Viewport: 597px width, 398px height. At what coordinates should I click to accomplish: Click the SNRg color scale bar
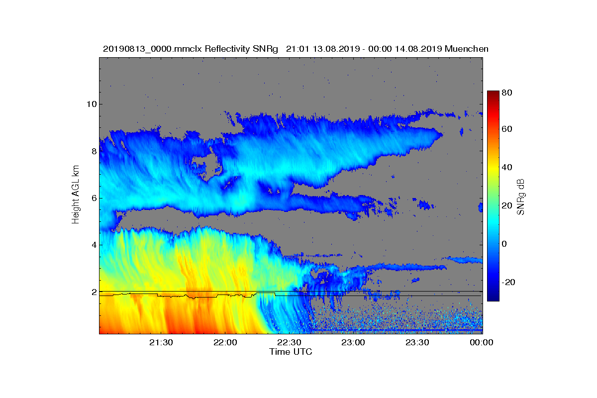click(493, 196)
